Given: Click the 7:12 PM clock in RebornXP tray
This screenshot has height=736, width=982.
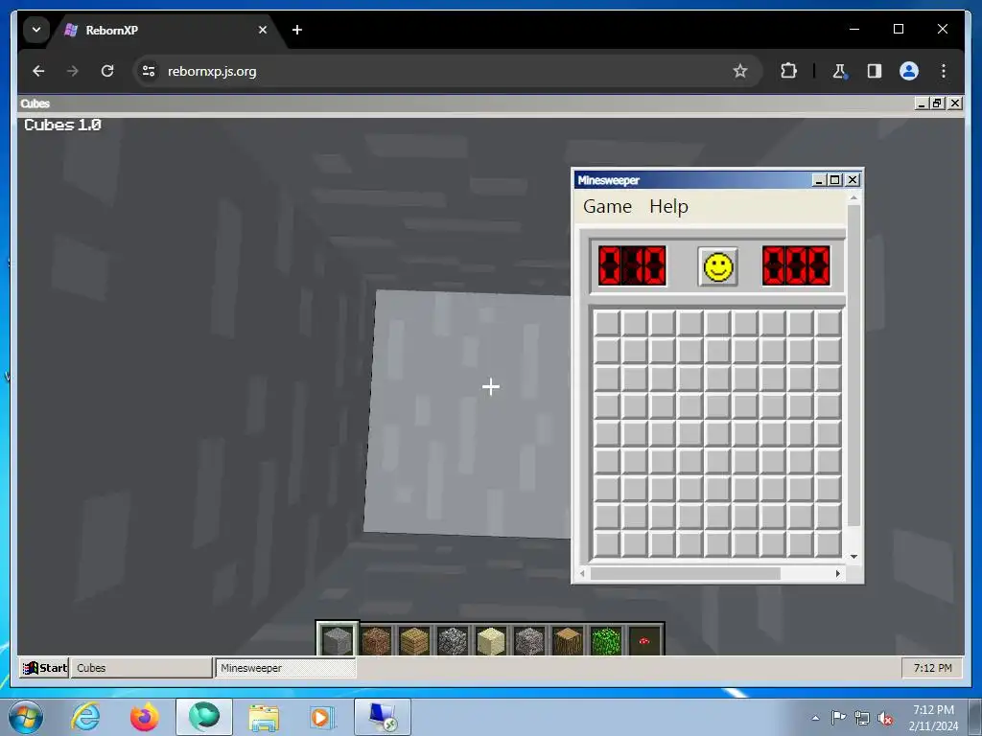Looking at the screenshot, I should [932, 668].
